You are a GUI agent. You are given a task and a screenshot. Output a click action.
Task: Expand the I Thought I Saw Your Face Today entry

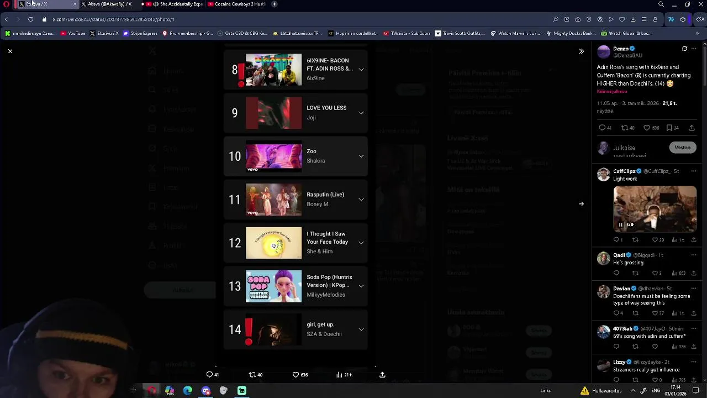[x=361, y=243]
